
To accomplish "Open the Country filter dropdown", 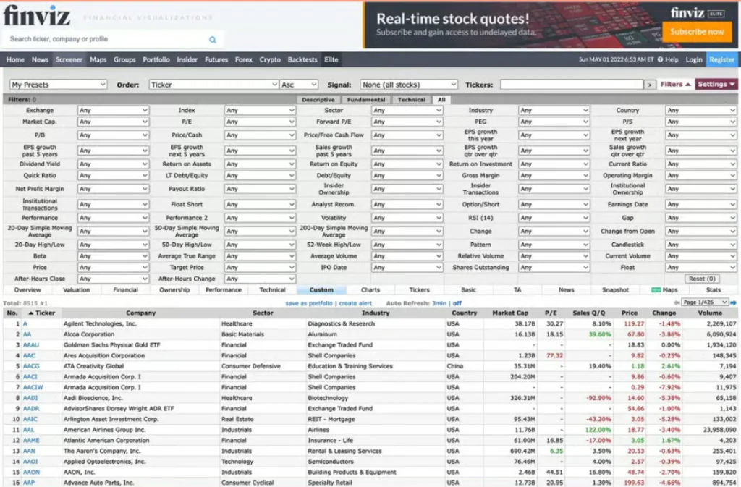I will [x=700, y=110].
